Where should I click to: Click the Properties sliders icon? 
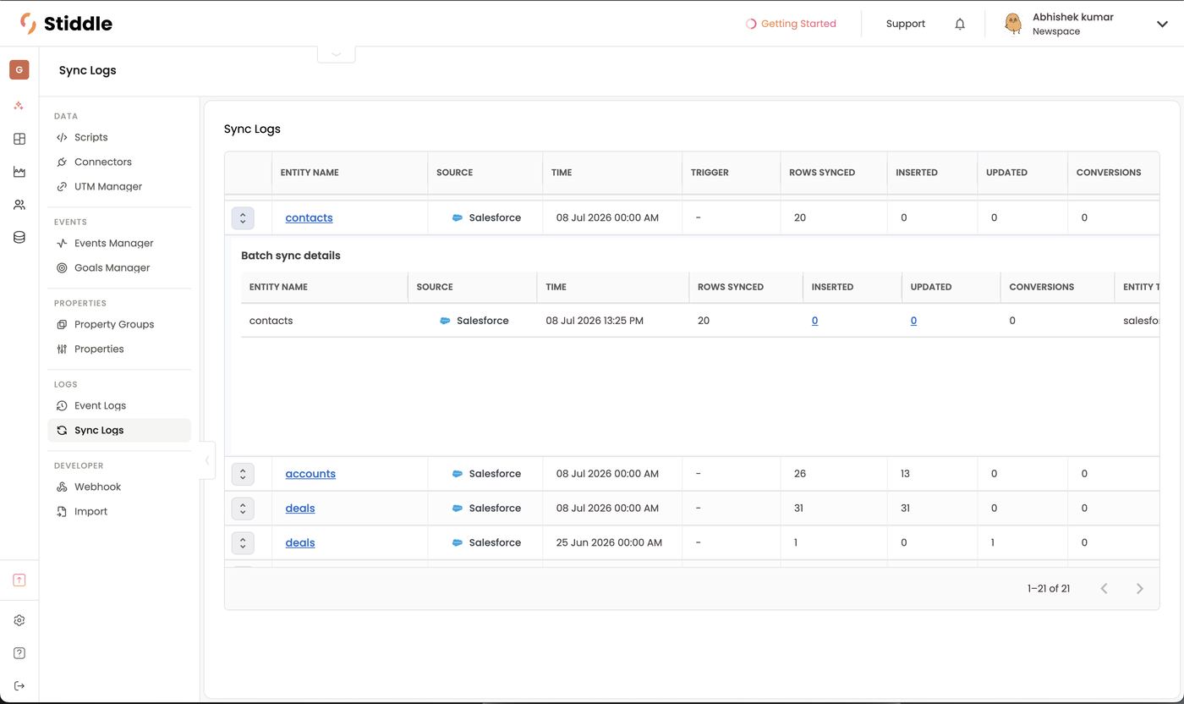[x=62, y=349]
